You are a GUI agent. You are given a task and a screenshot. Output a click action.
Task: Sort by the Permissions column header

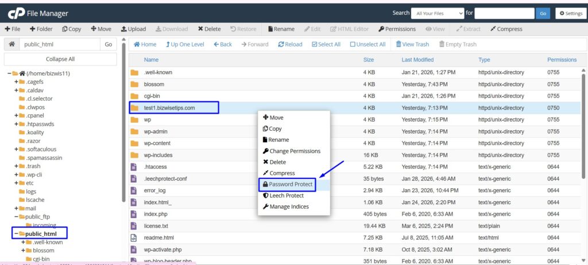[x=562, y=60]
